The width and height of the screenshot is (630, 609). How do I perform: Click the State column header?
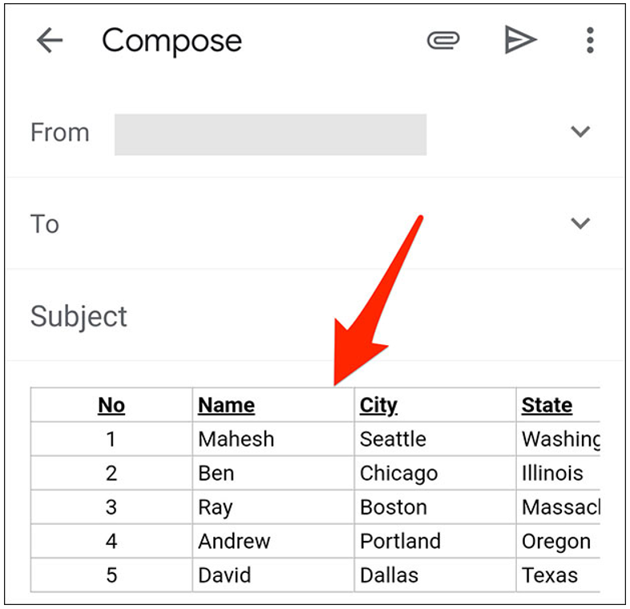point(547,405)
